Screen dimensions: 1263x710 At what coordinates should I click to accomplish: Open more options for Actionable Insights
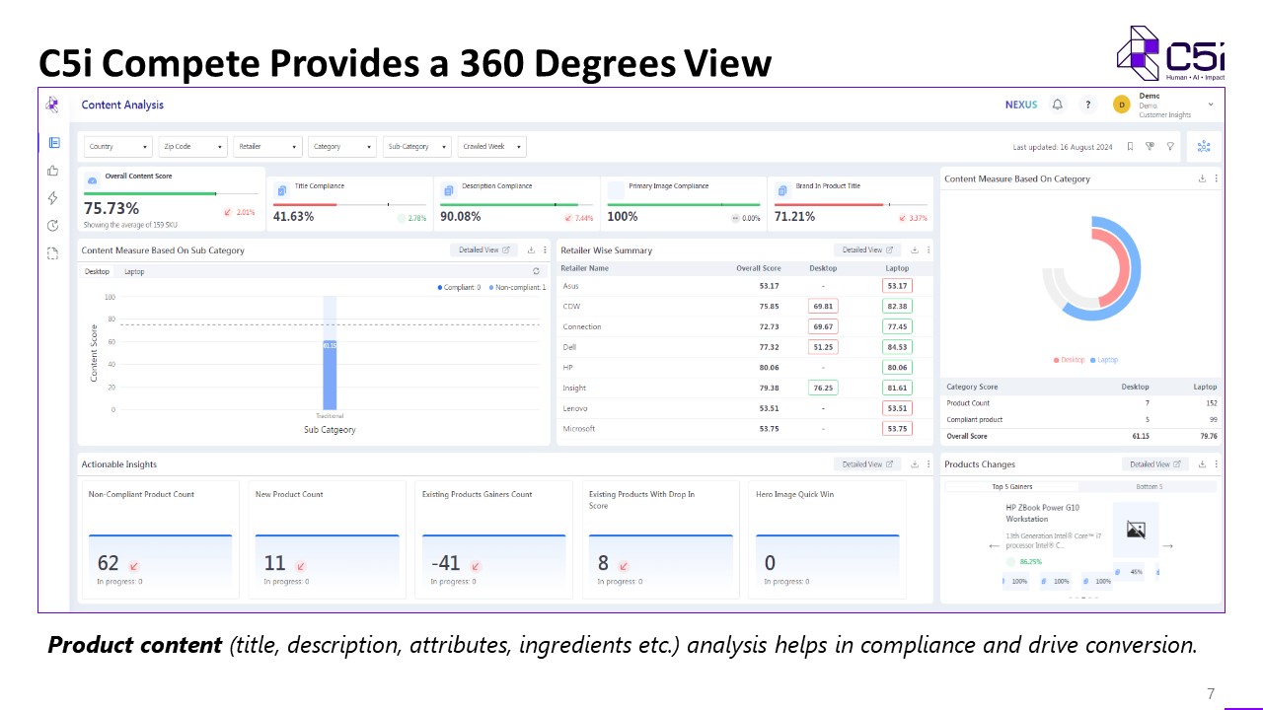point(929,464)
